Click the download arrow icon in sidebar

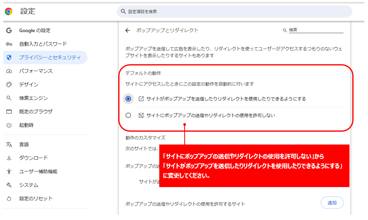coord(9,158)
